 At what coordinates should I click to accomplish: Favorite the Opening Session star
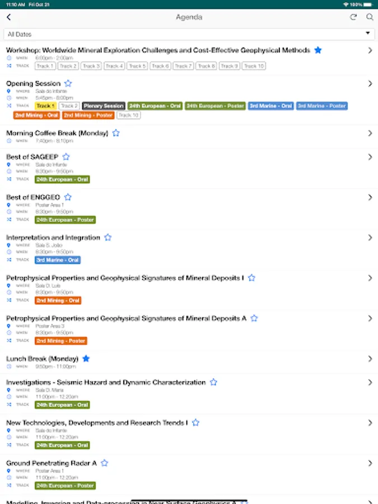coord(68,83)
